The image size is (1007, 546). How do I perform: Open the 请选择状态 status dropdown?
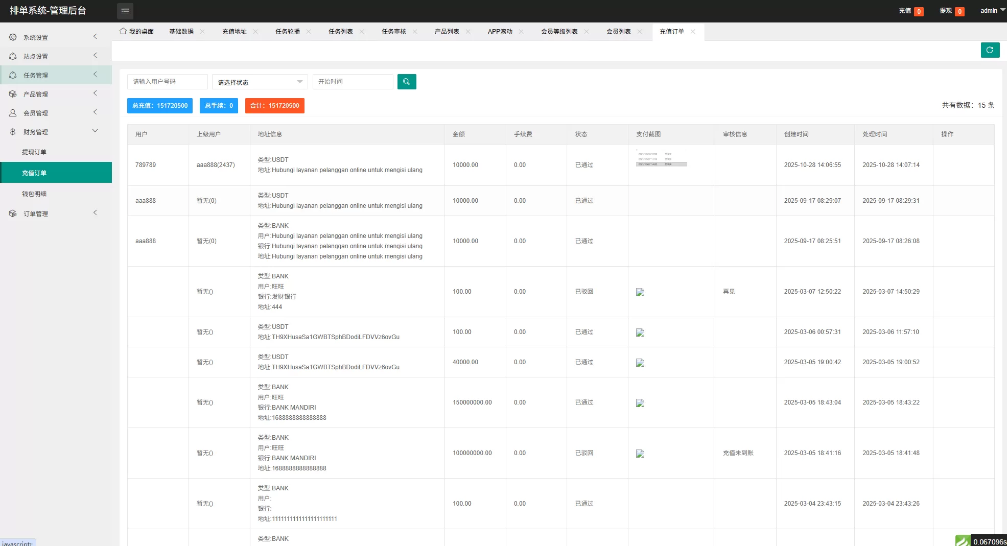pos(260,82)
